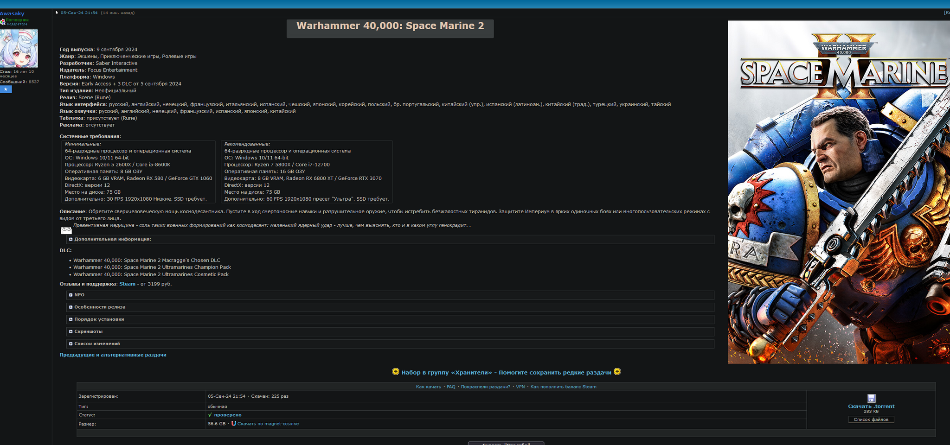Open the Awasaky user profile link
This screenshot has height=445, width=950.
12,14
